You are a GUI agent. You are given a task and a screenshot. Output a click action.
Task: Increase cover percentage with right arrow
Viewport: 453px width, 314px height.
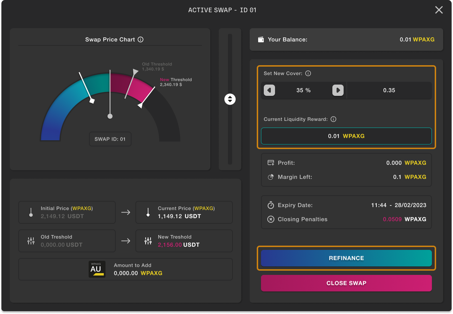pos(338,90)
